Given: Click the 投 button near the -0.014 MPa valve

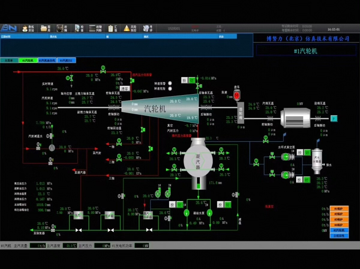Looking at the screenshot, I should 184,80.
